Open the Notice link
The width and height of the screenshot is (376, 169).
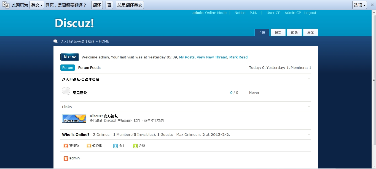[240, 13]
